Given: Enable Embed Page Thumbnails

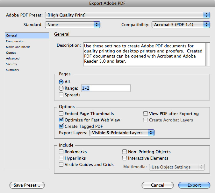Looking at the screenshot, I should (61, 114).
